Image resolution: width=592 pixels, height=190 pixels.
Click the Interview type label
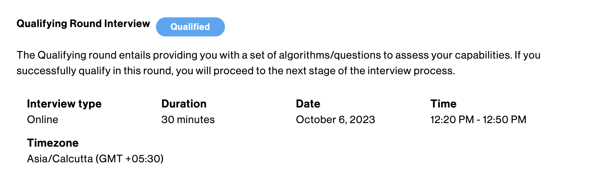(64, 104)
